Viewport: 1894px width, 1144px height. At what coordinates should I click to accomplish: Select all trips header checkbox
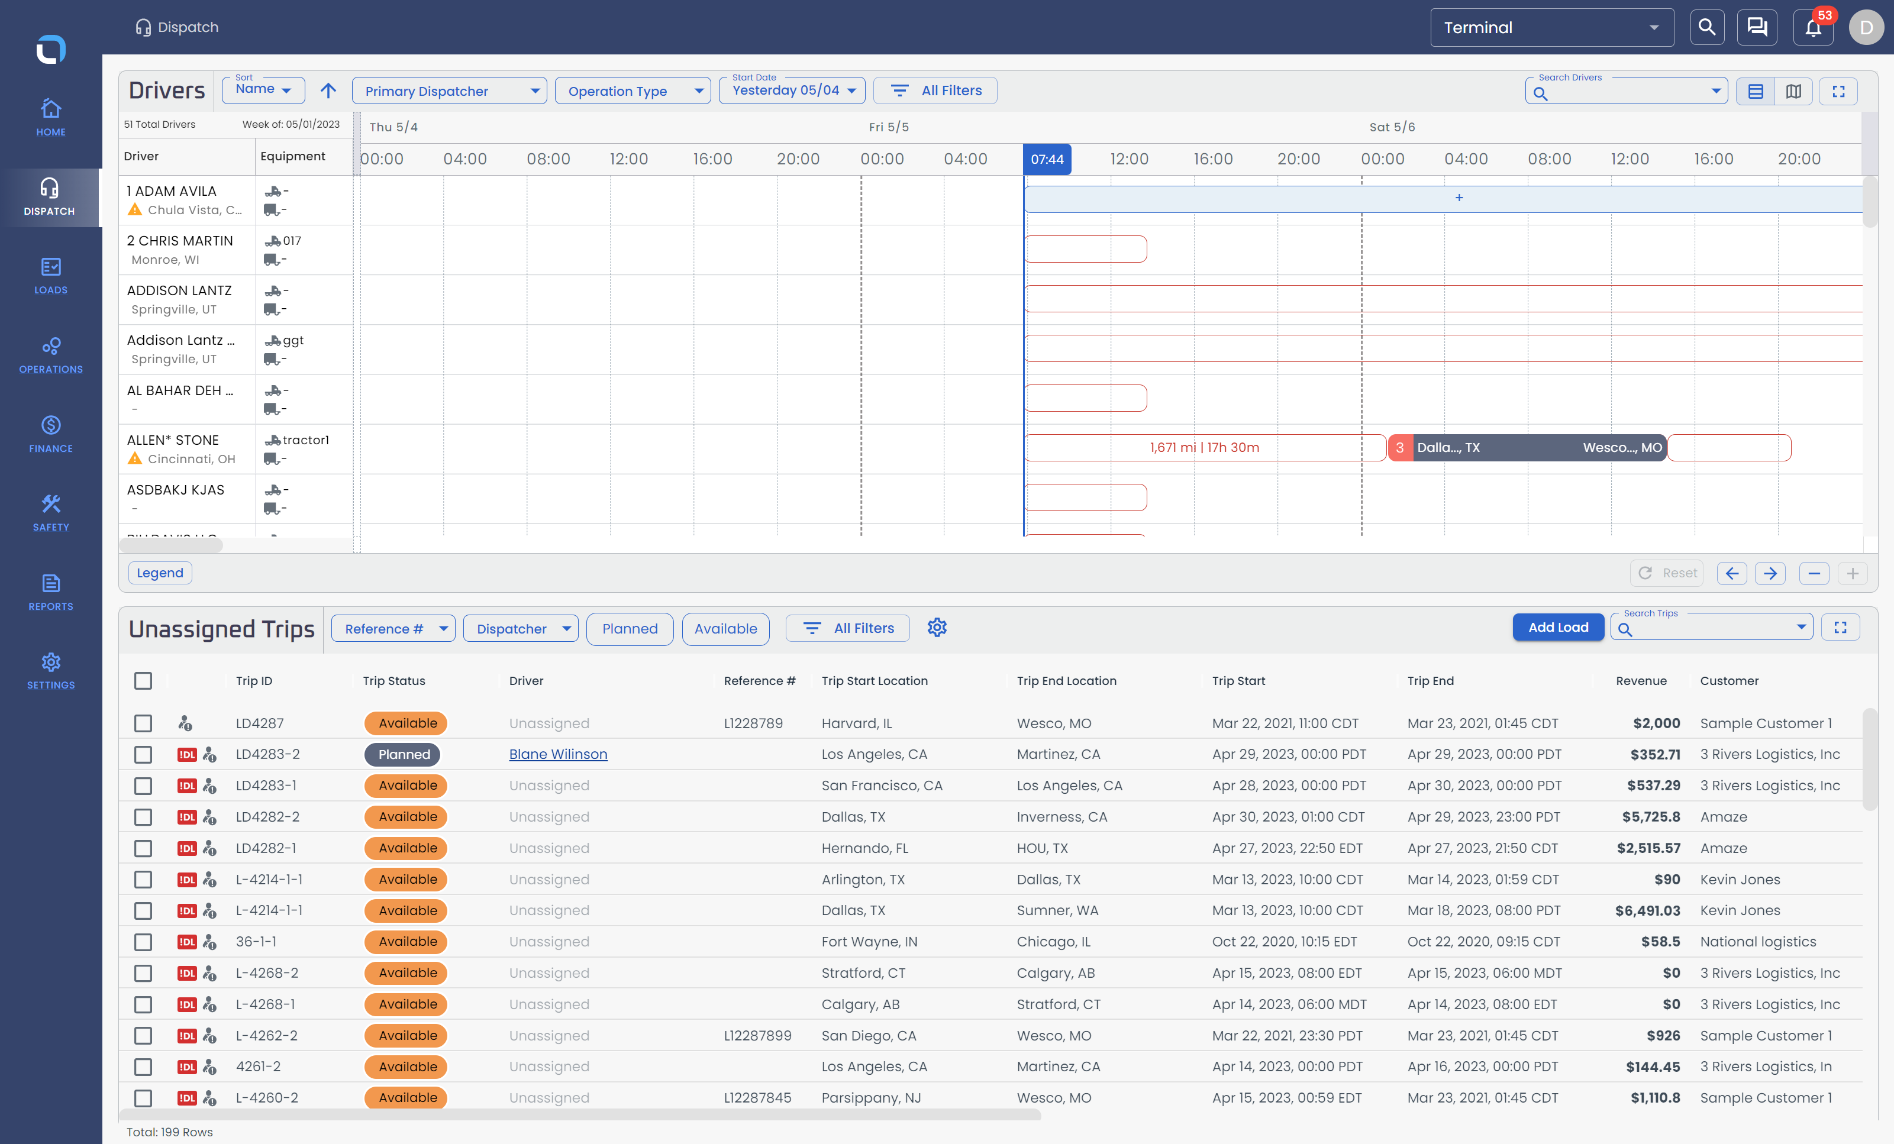[x=143, y=681]
